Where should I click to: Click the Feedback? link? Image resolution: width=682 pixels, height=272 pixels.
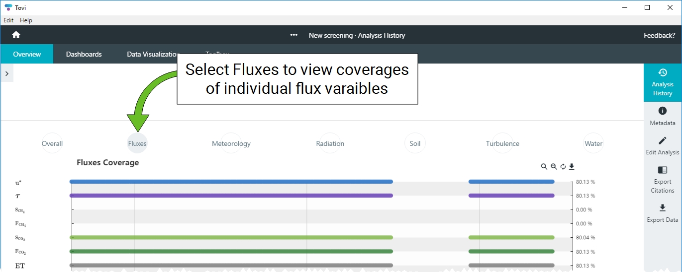click(659, 35)
